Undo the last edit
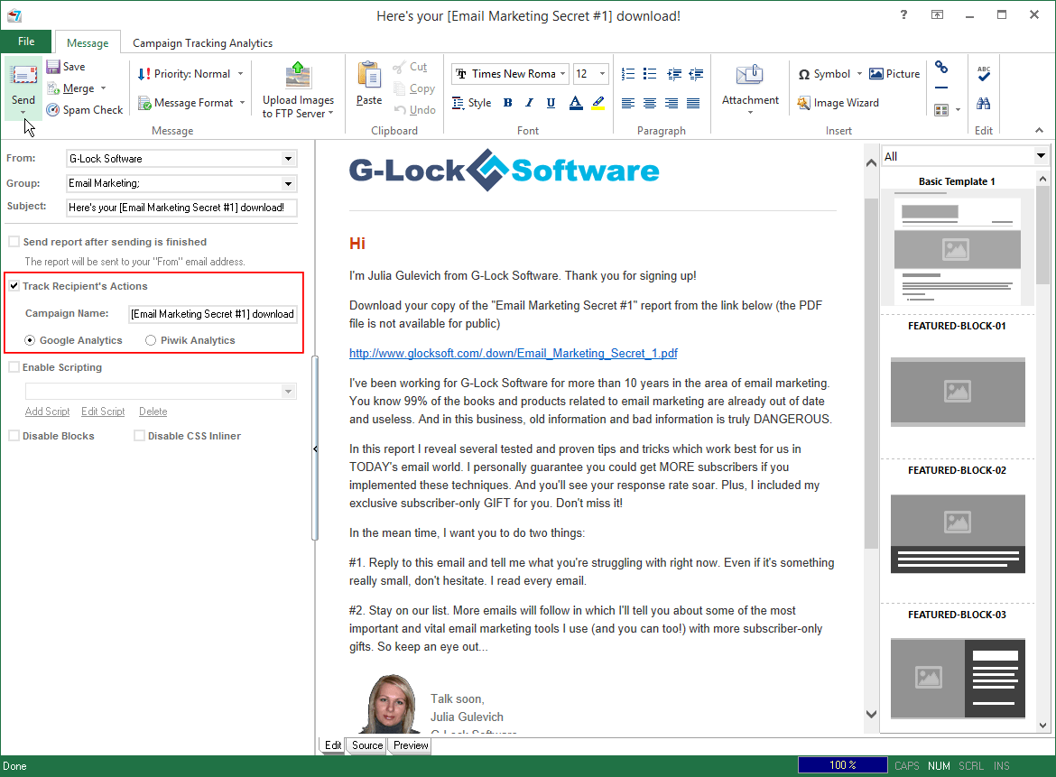Viewport: 1056px width, 777px height. point(415,110)
